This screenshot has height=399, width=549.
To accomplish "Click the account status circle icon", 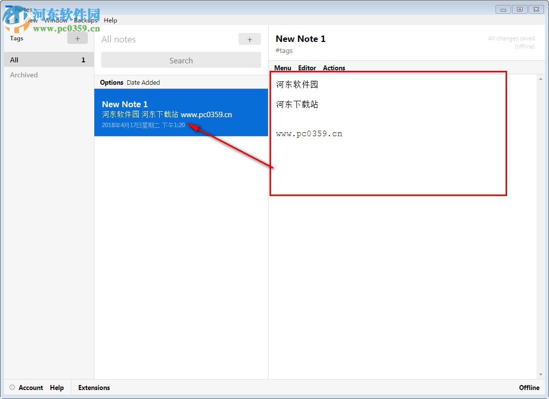I will pos(12,387).
